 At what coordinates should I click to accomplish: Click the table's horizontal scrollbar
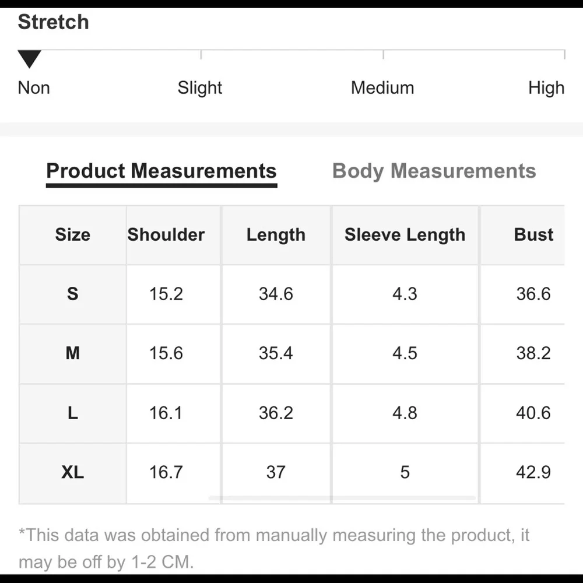point(342,498)
